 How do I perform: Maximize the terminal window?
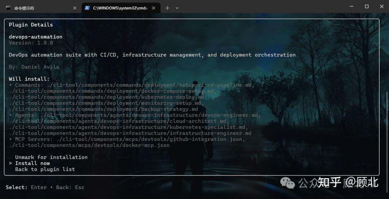tap(367, 6)
